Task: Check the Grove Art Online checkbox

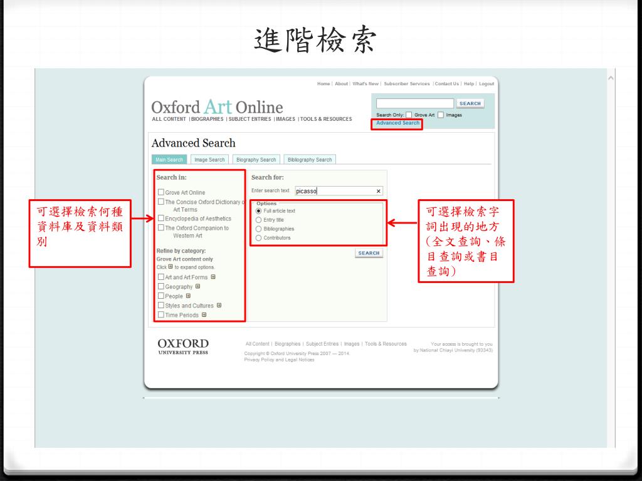Action: pos(161,192)
